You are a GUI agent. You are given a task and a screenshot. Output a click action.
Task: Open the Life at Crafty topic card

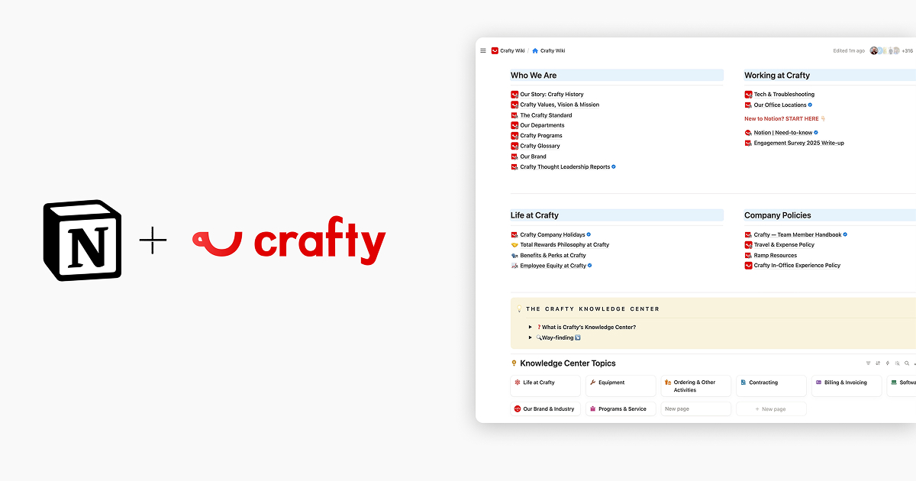pos(545,386)
